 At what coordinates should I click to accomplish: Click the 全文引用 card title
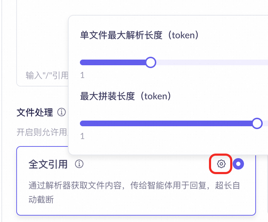[48, 164]
